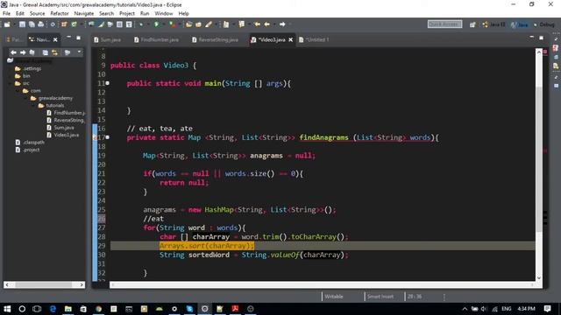Click the New file toolbar icon
The image size is (561, 315).
point(7,24)
